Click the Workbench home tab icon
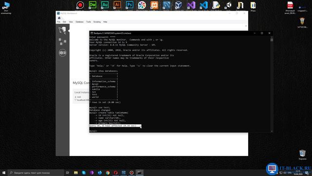312x176 pixels. (59, 18)
